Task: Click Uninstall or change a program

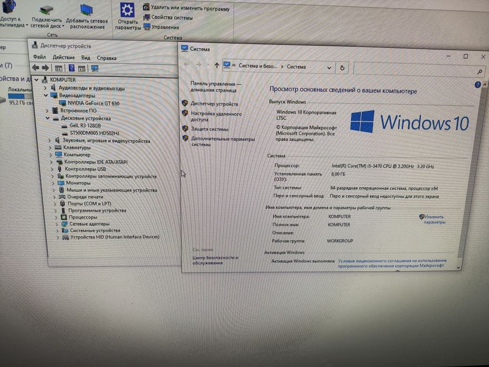Action: click(x=186, y=8)
